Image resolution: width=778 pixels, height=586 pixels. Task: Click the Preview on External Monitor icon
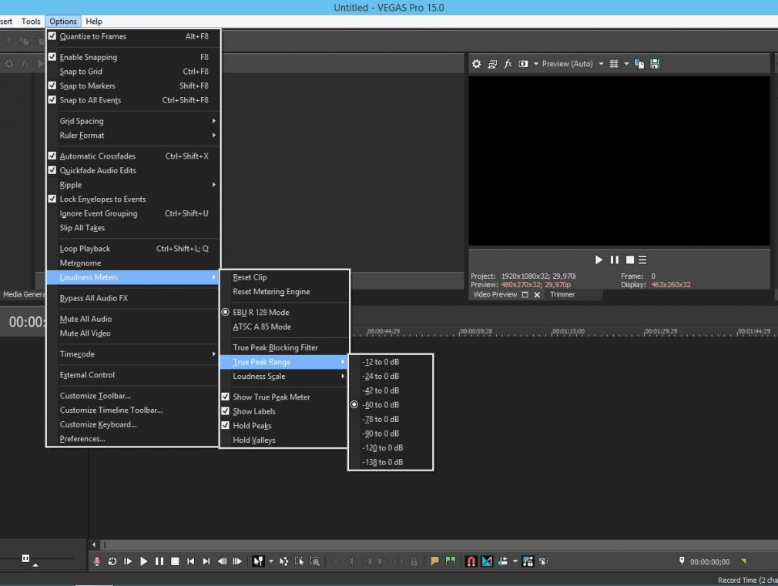492,64
